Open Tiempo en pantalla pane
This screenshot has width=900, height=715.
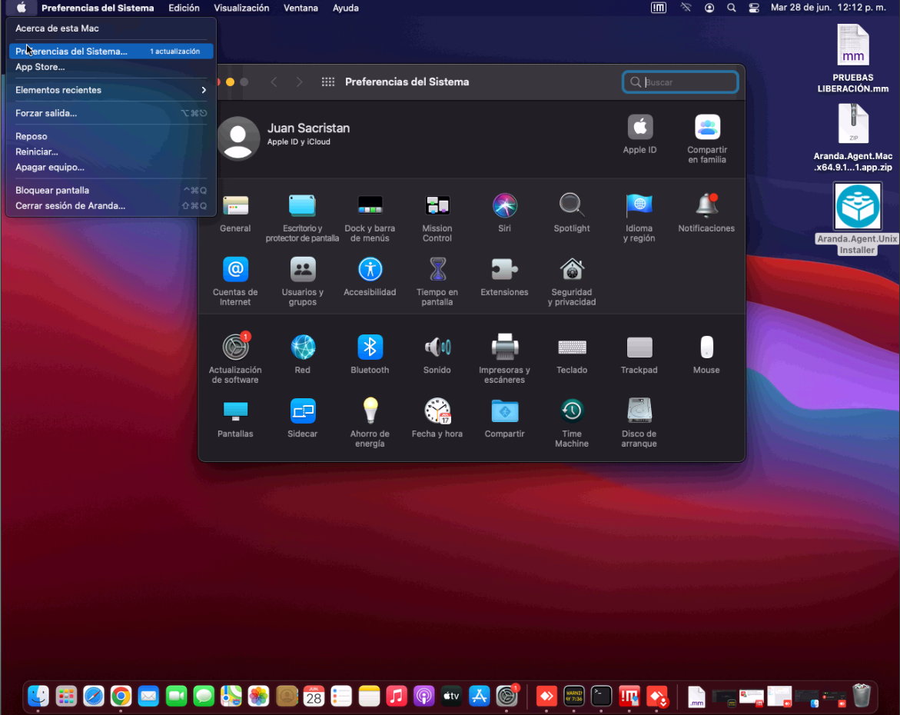tap(437, 269)
